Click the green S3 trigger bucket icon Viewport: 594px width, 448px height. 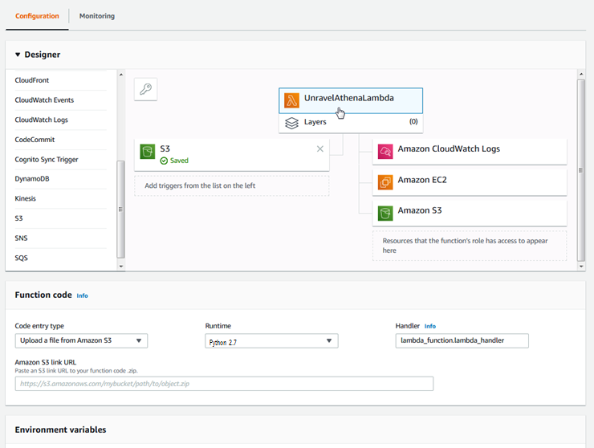(148, 152)
